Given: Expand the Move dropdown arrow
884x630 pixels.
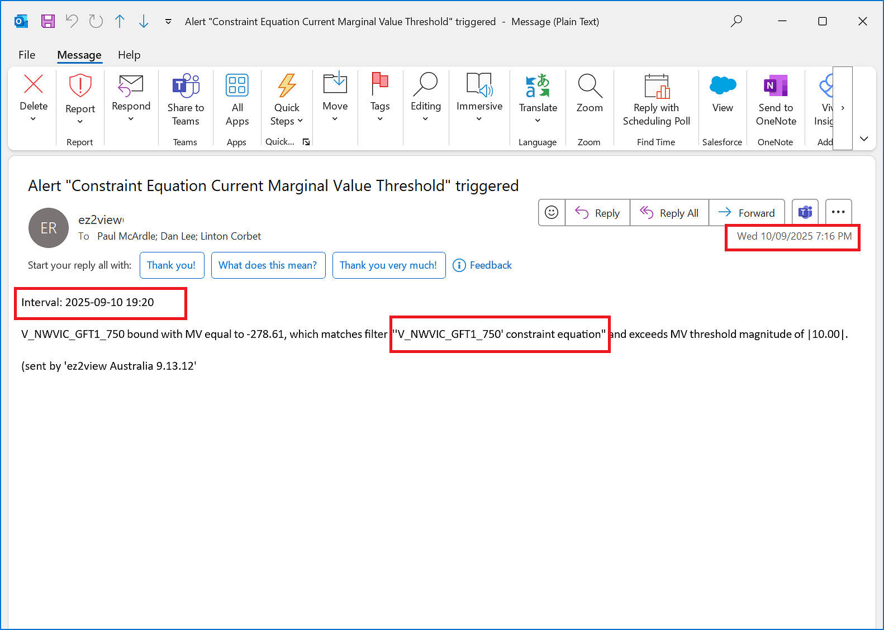Looking at the screenshot, I should point(335,119).
